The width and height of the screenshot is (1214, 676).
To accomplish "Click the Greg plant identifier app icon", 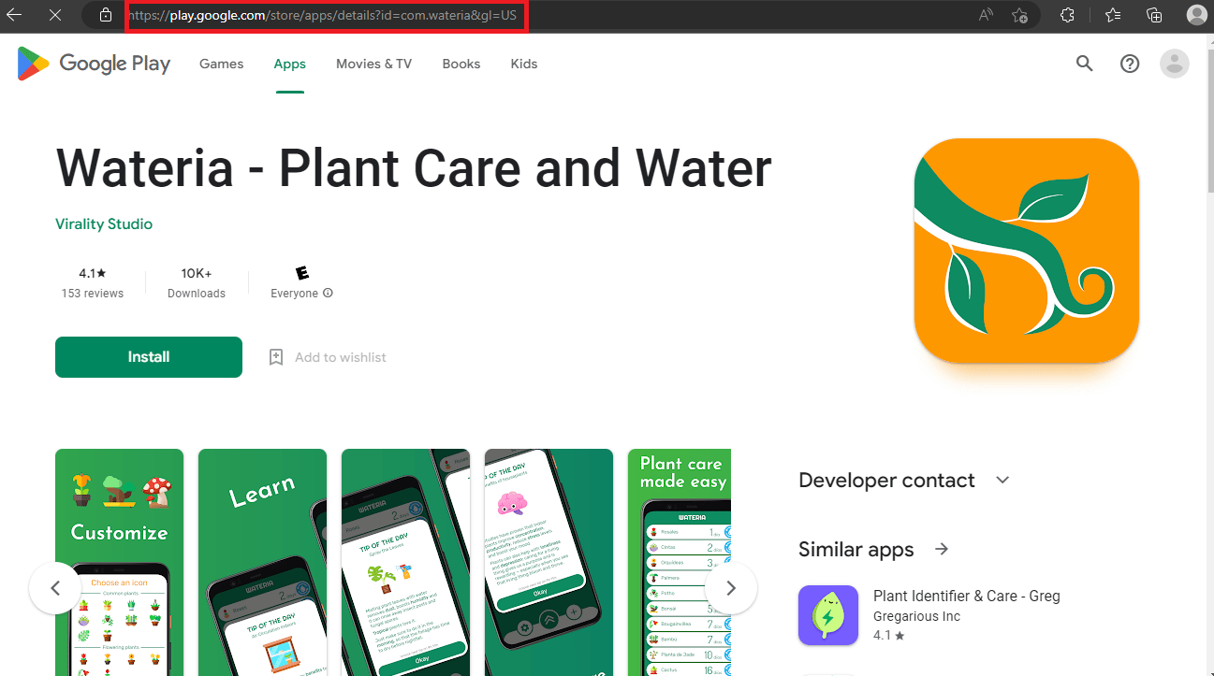I will click(828, 615).
